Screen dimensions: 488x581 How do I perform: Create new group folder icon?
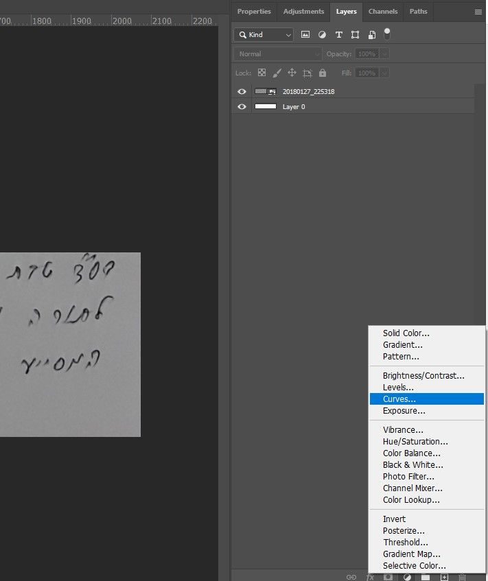pyautogui.click(x=426, y=577)
